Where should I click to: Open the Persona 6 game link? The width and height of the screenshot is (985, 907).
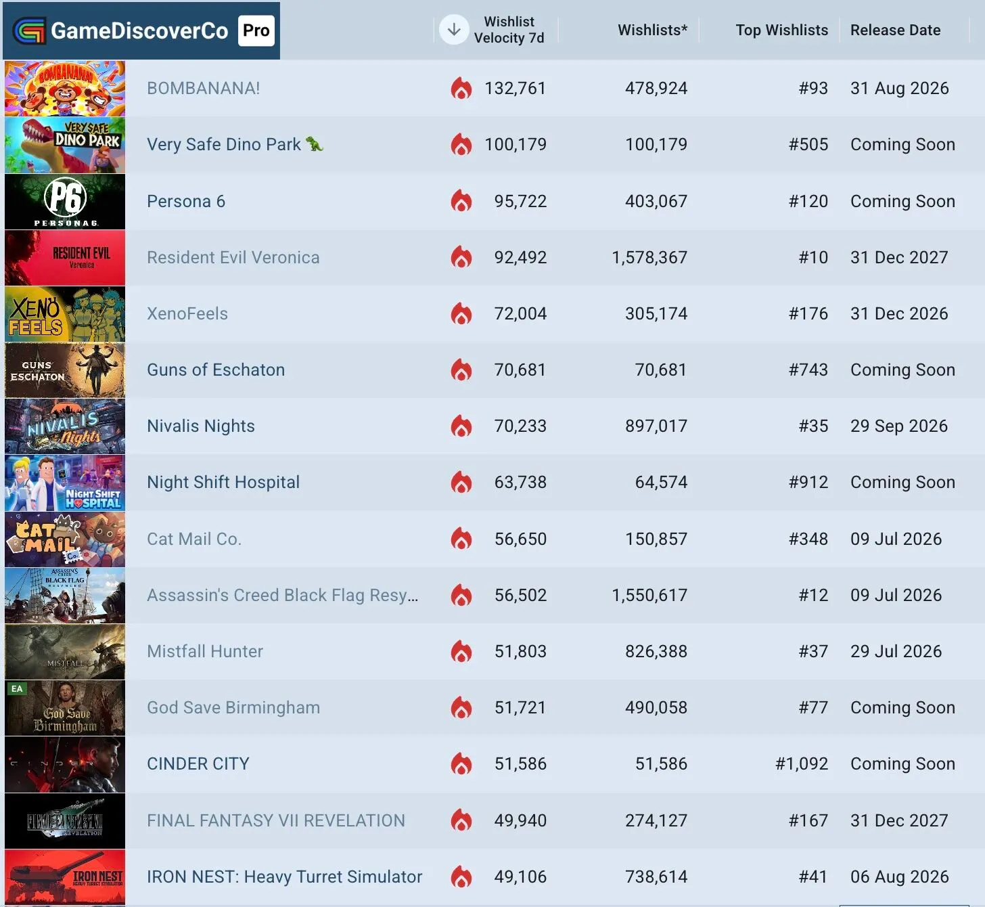pos(186,201)
